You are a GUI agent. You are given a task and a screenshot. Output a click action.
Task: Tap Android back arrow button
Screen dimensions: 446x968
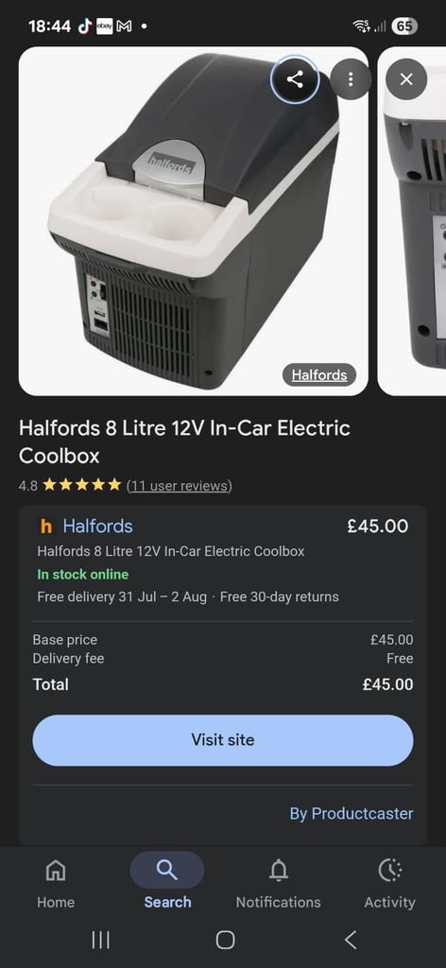(x=351, y=941)
